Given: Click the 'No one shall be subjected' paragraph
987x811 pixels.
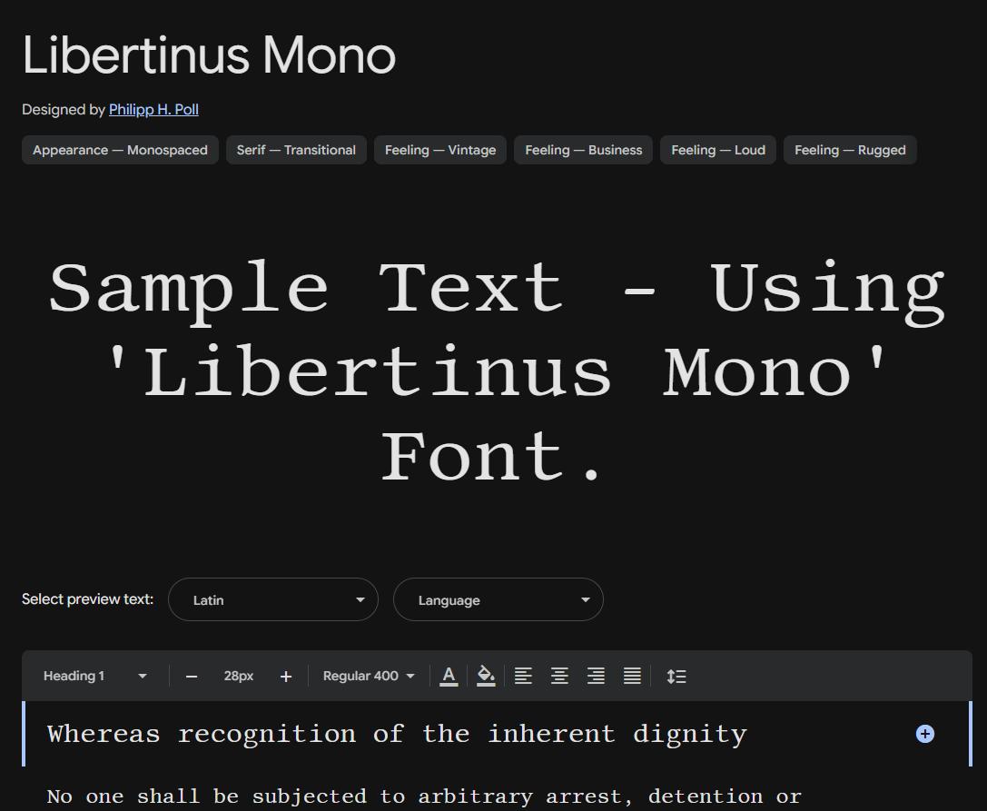Looking at the screenshot, I should click(x=424, y=796).
